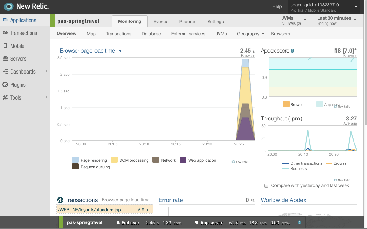The image size is (367, 229).
Task: Select the Mobile phone icon
Action: pyautogui.click(x=5, y=46)
